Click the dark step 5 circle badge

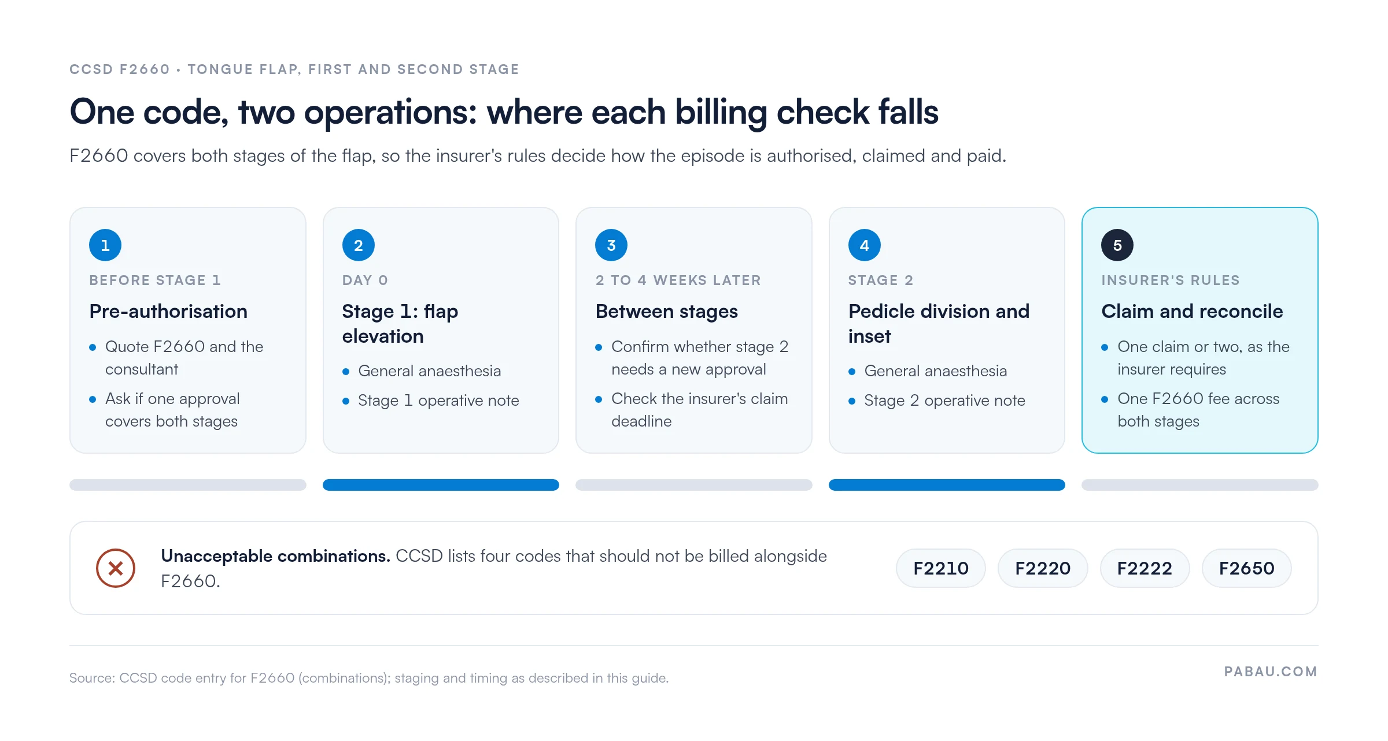tap(1117, 245)
